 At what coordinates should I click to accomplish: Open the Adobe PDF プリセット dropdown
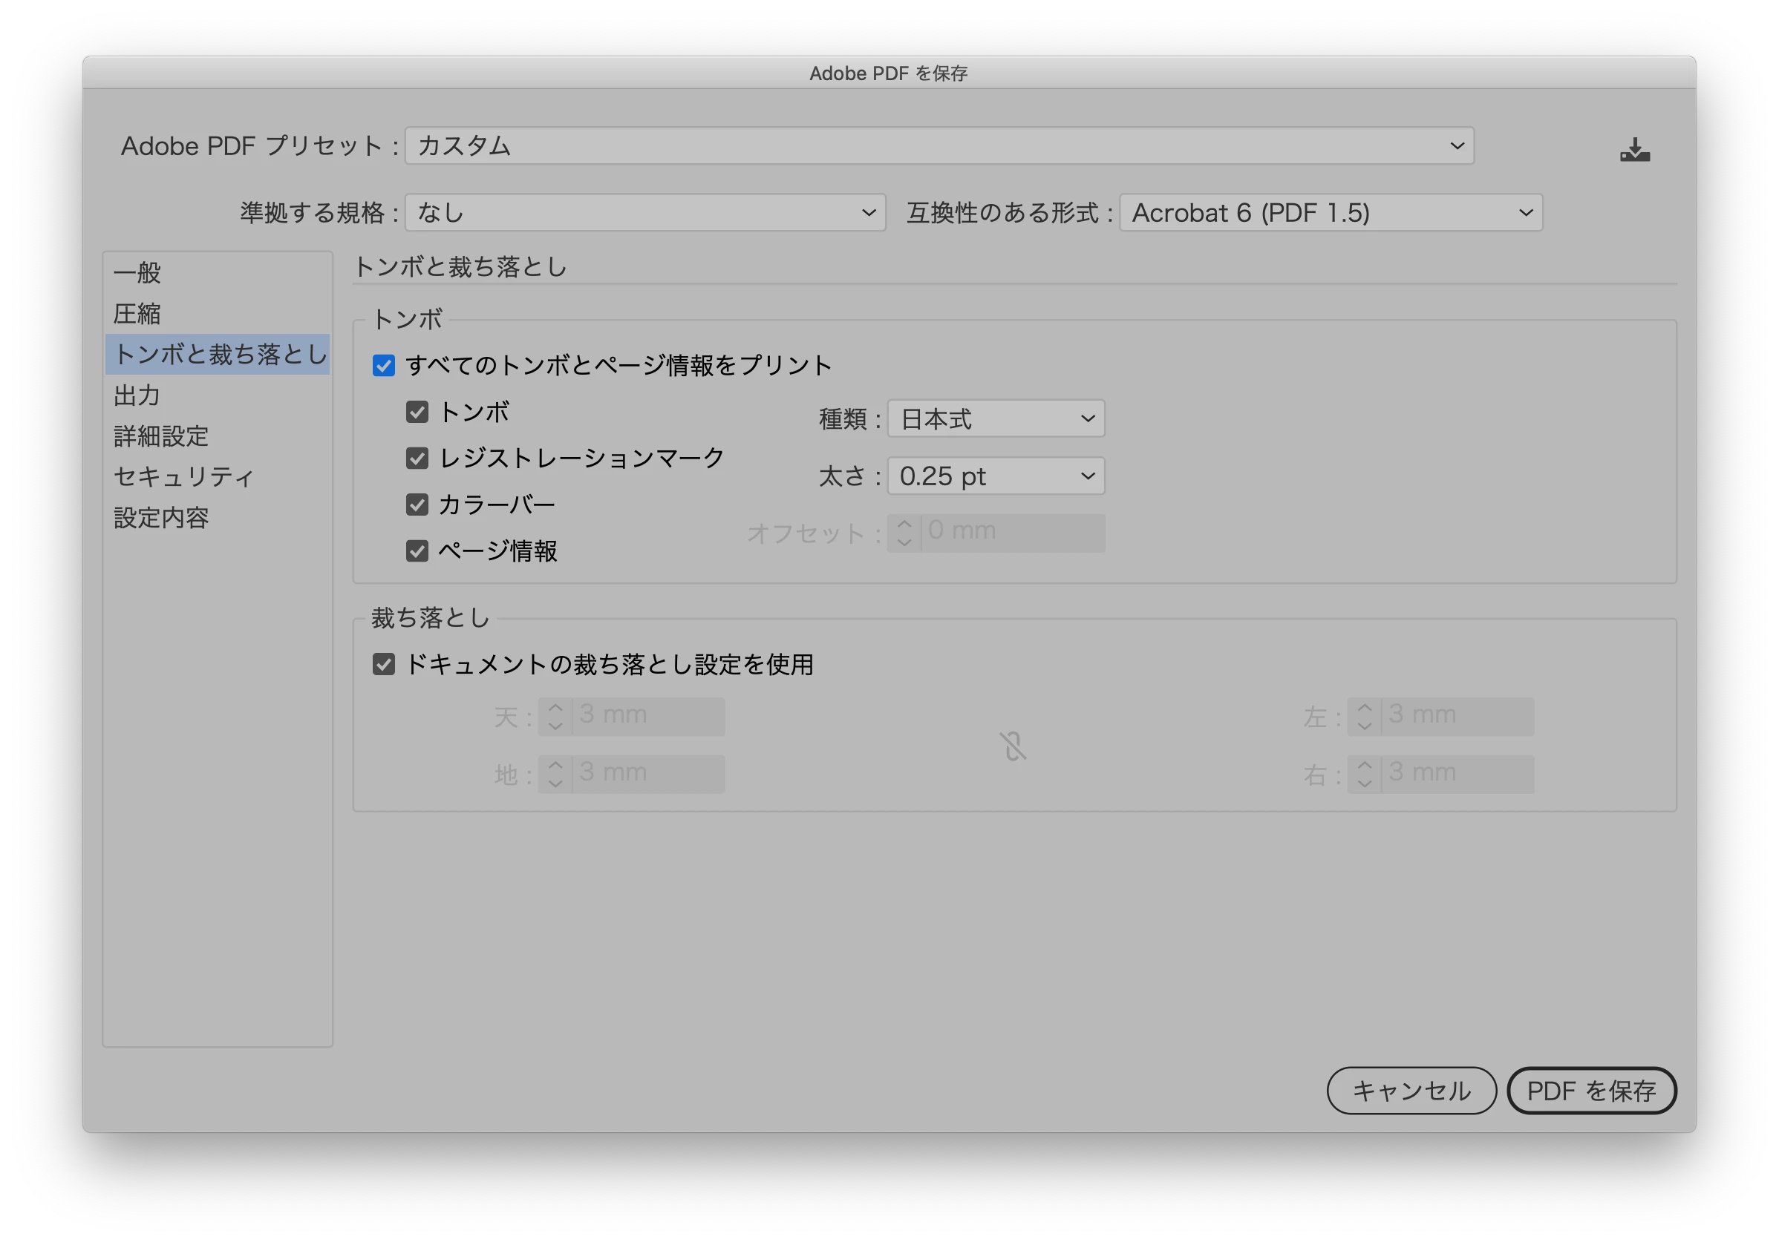point(939,146)
